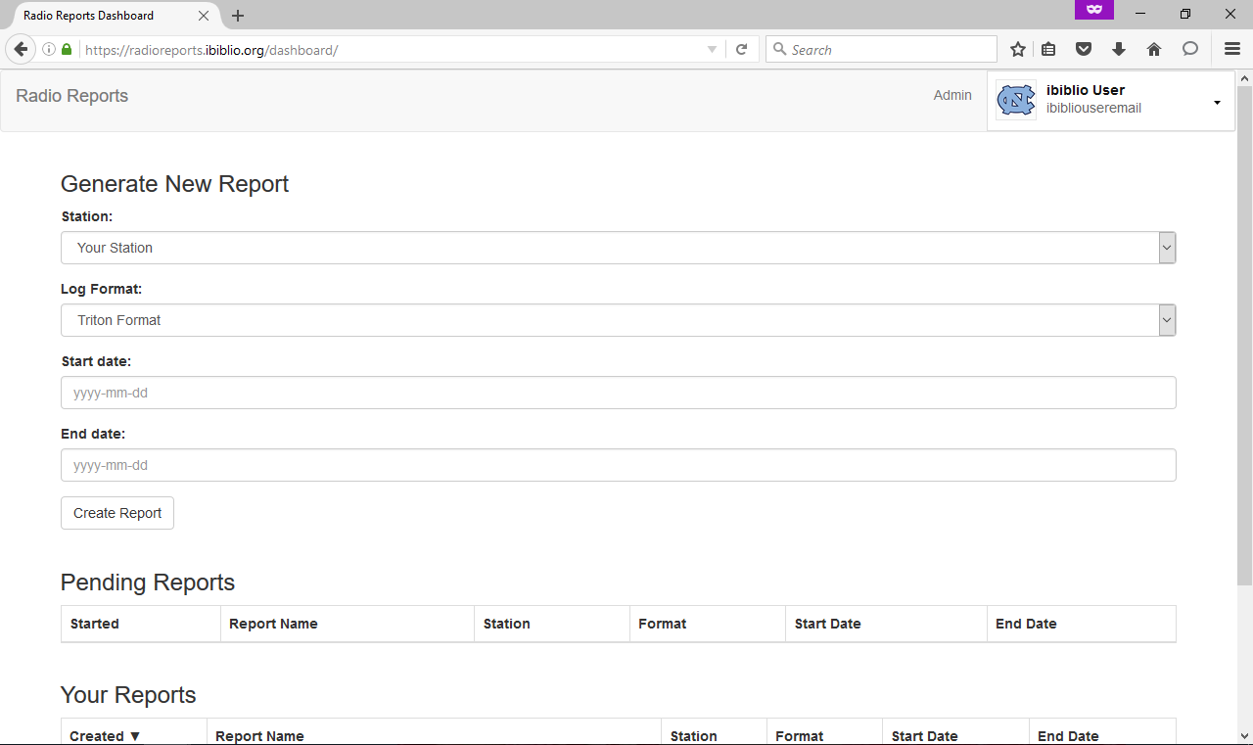Open the address bar history dropdown arrow
Image resolution: width=1253 pixels, height=745 pixels.
[713, 50]
